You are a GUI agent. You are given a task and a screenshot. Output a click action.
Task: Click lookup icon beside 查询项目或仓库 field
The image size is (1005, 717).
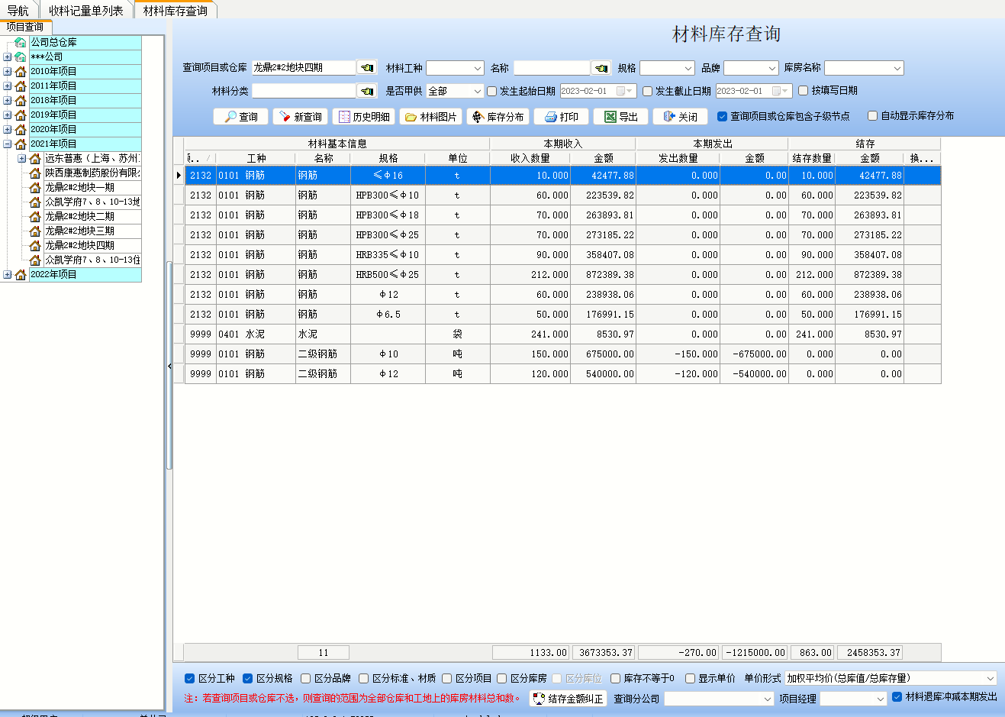[x=367, y=68]
